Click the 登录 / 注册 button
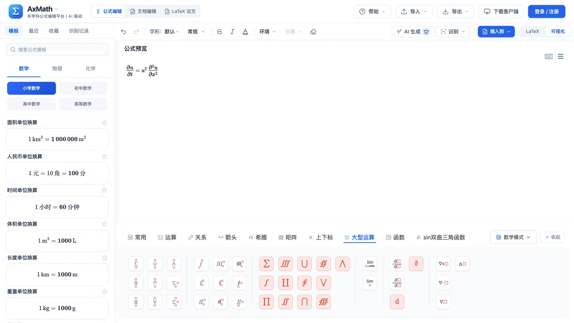Image resolution: width=574 pixels, height=323 pixels. (547, 11)
